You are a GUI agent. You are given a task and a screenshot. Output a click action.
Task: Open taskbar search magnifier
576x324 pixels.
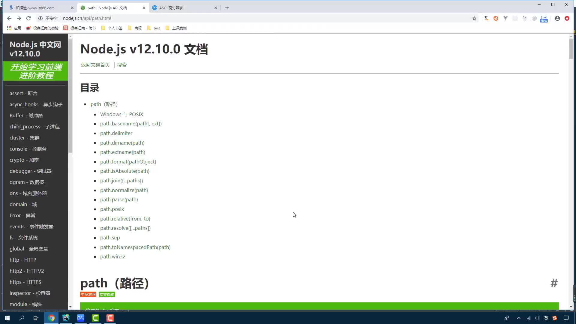(x=22, y=318)
